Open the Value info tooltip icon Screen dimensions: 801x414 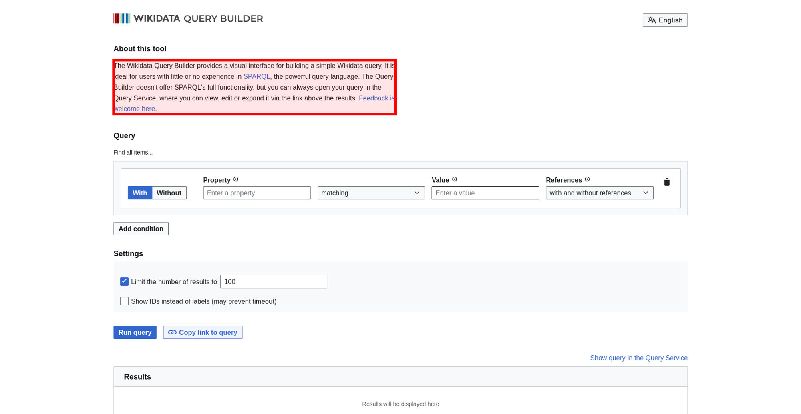point(454,179)
